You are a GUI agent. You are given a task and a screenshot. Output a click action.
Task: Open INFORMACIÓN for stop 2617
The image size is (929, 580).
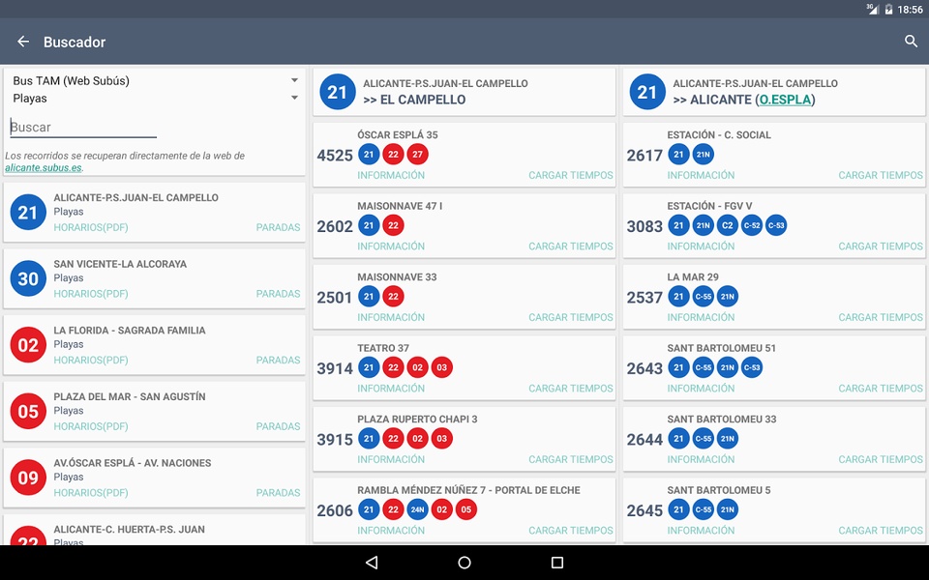click(x=701, y=175)
